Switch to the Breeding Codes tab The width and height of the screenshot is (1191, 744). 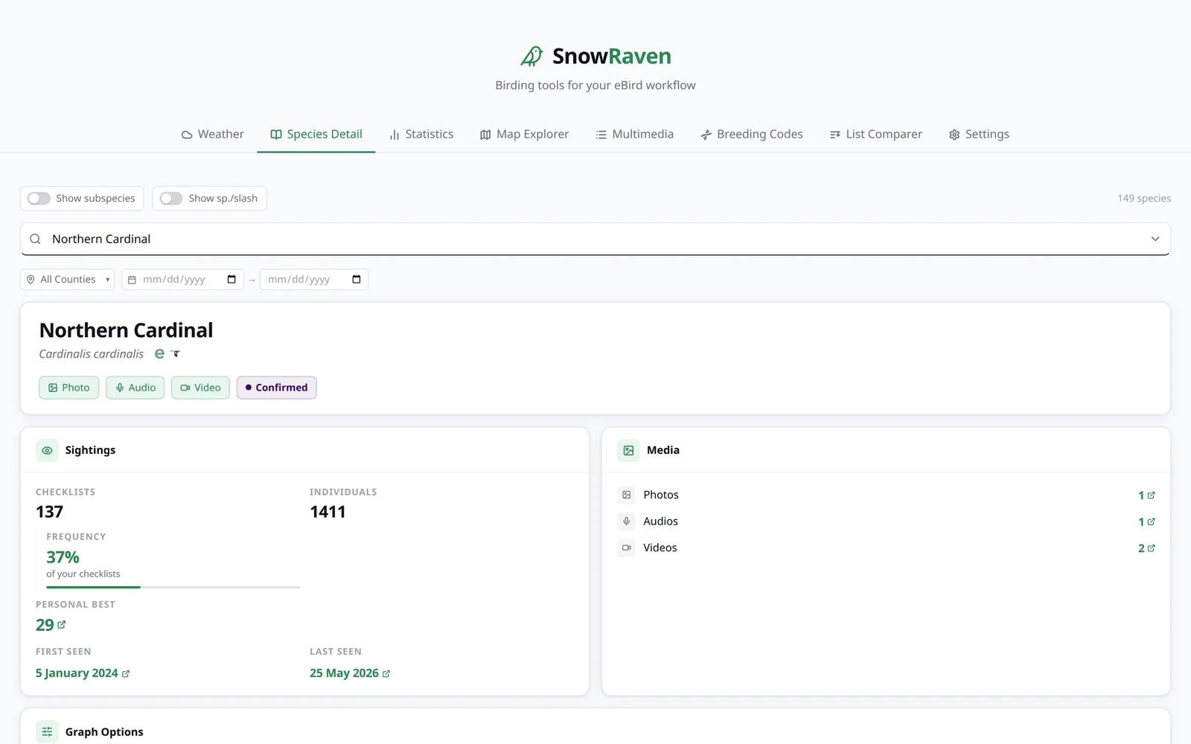pos(752,134)
